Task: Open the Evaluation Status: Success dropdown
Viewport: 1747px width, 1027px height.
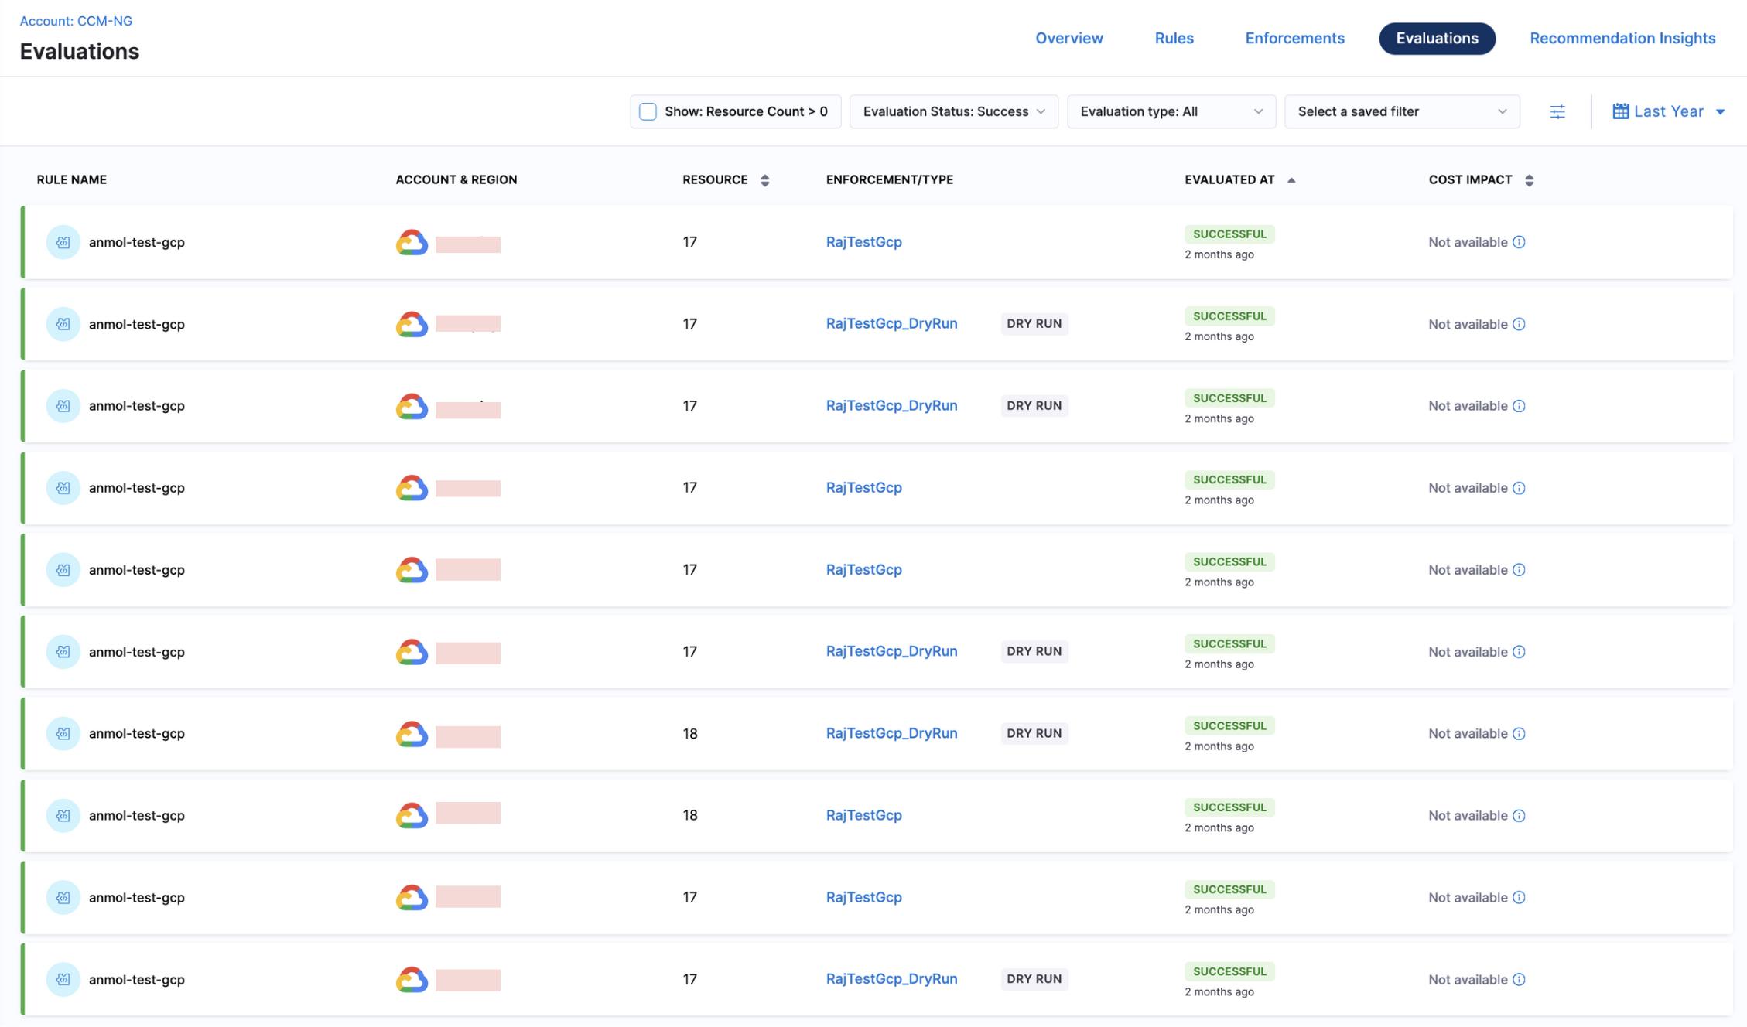Action: (x=953, y=111)
